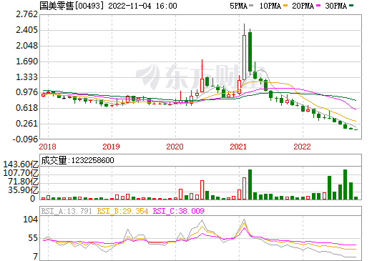Select the 20PMA legend label
Viewport: 372px width, 261px height.
(x=303, y=6)
